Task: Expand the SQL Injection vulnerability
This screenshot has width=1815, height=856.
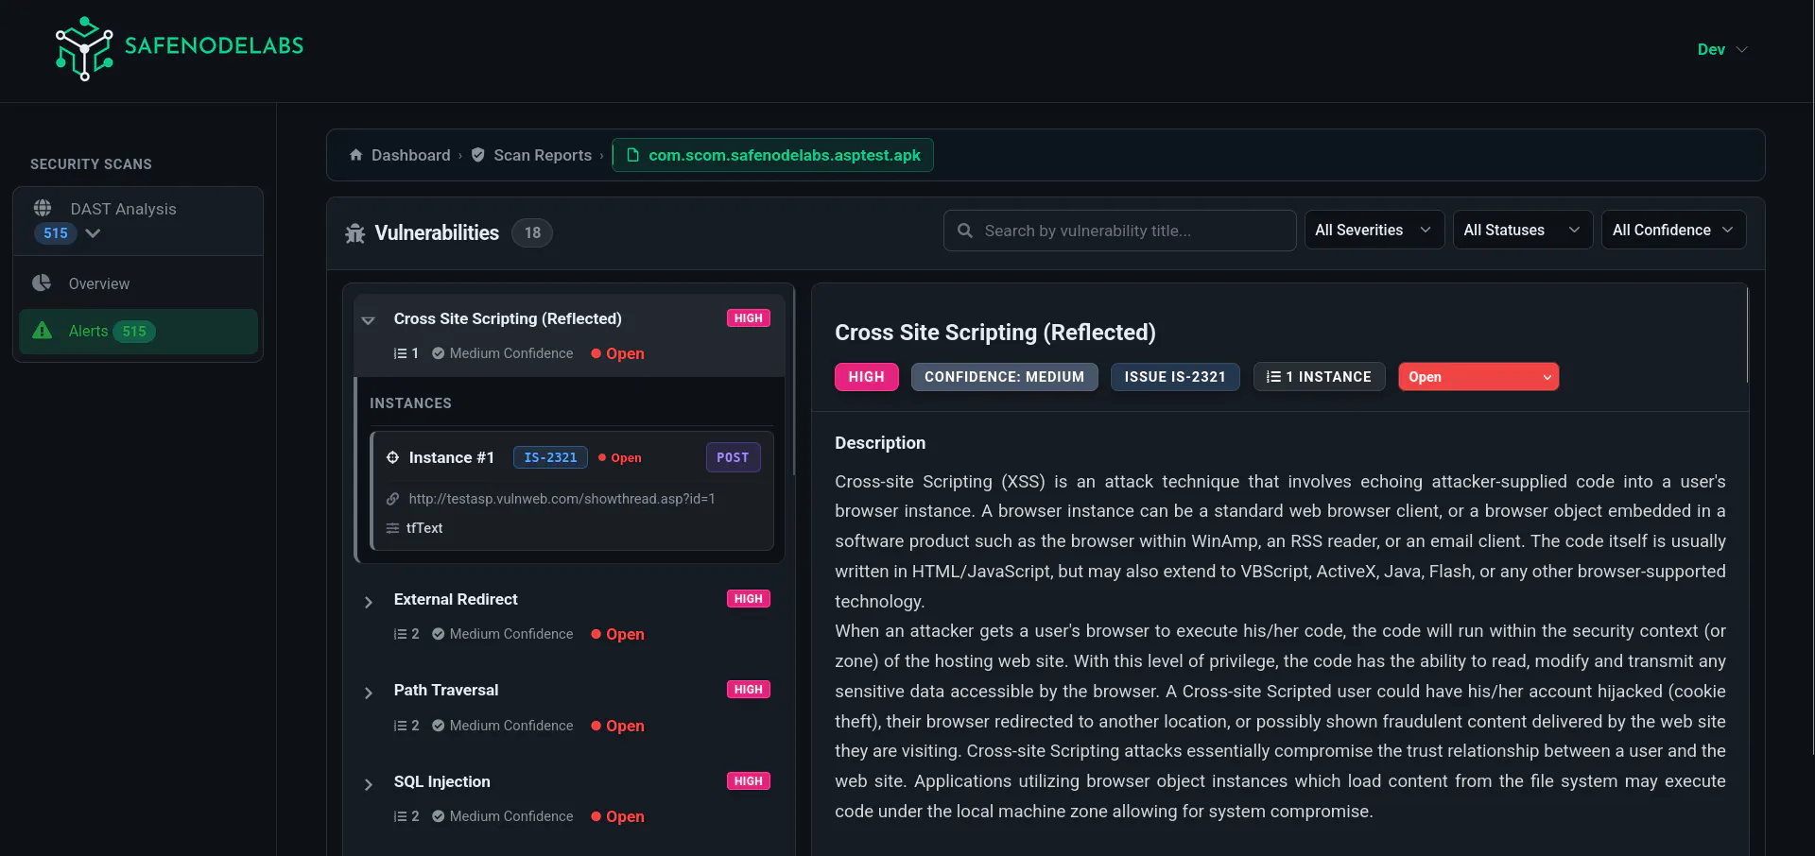Action: click(369, 784)
